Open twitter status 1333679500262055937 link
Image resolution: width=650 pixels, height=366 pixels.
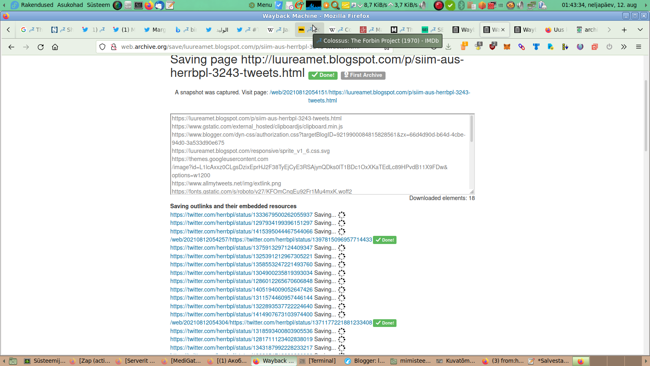241,215
